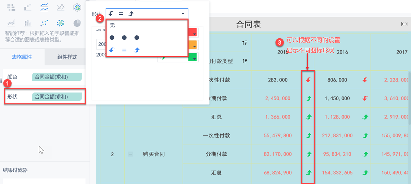Click green up arrow next to 68,824,900
The width and height of the screenshot is (411, 184).
(x=308, y=172)
